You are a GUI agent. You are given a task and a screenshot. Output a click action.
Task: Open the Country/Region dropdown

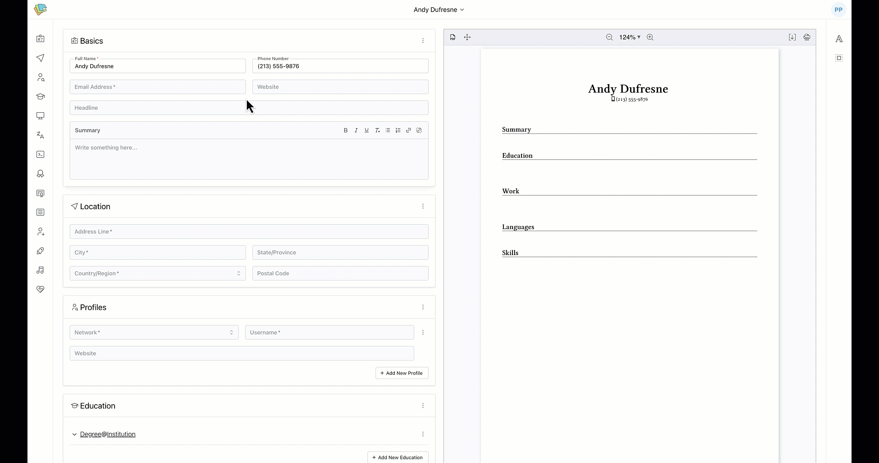158,274
